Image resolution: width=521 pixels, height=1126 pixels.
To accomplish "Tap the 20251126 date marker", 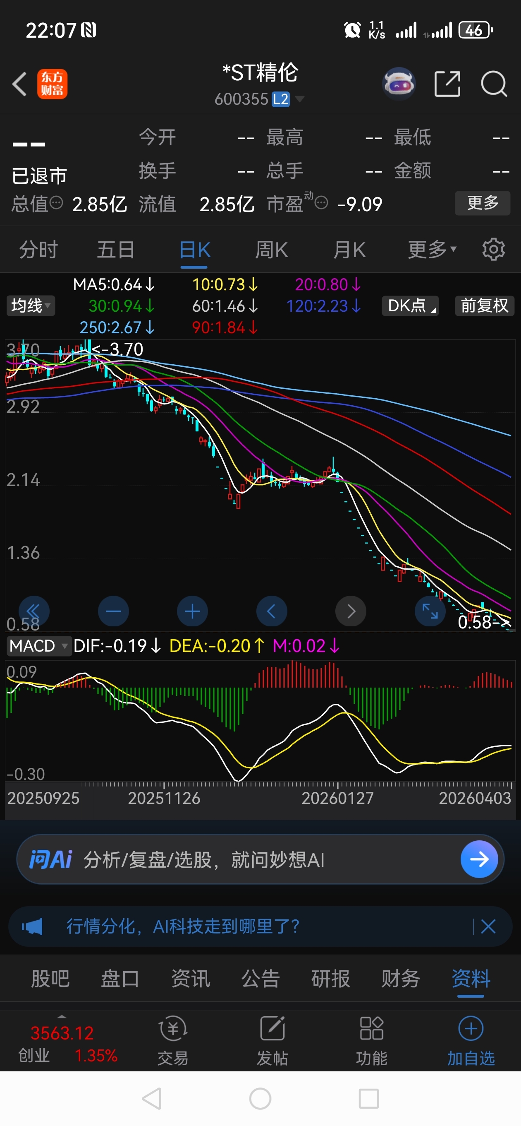I will point(164,798).
